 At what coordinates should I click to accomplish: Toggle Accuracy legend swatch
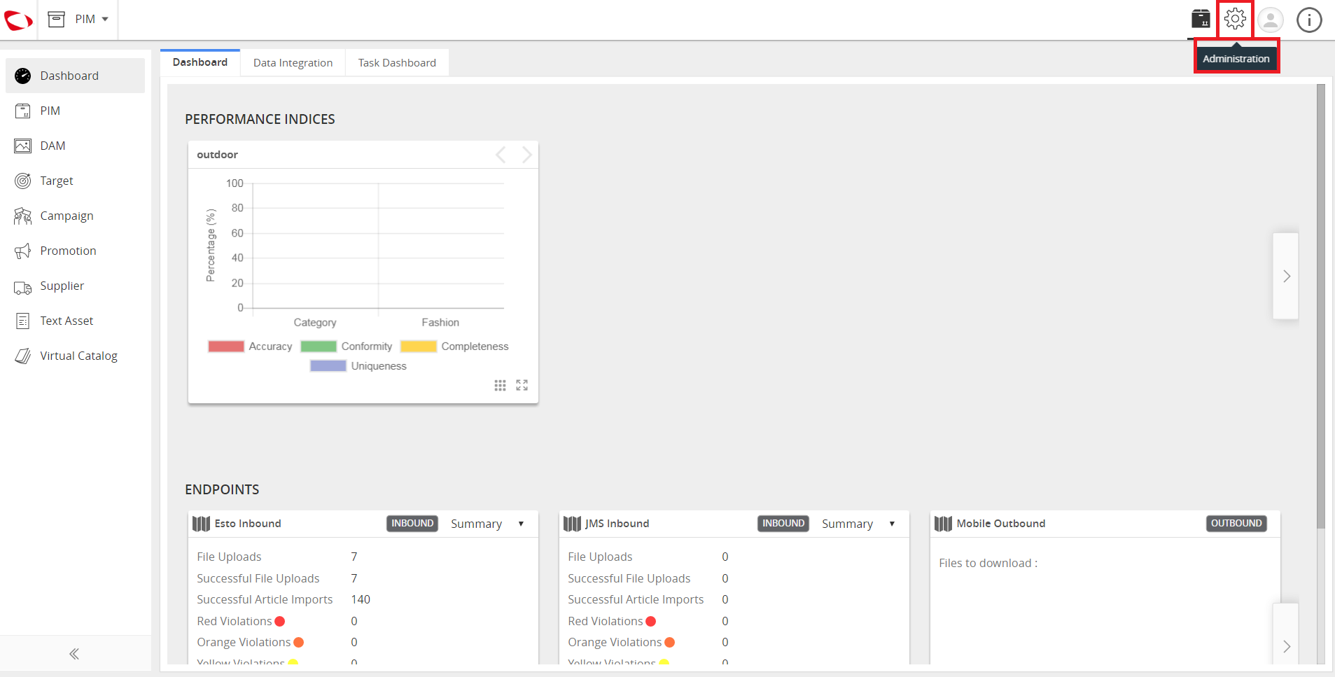click(x=226, y=347)
